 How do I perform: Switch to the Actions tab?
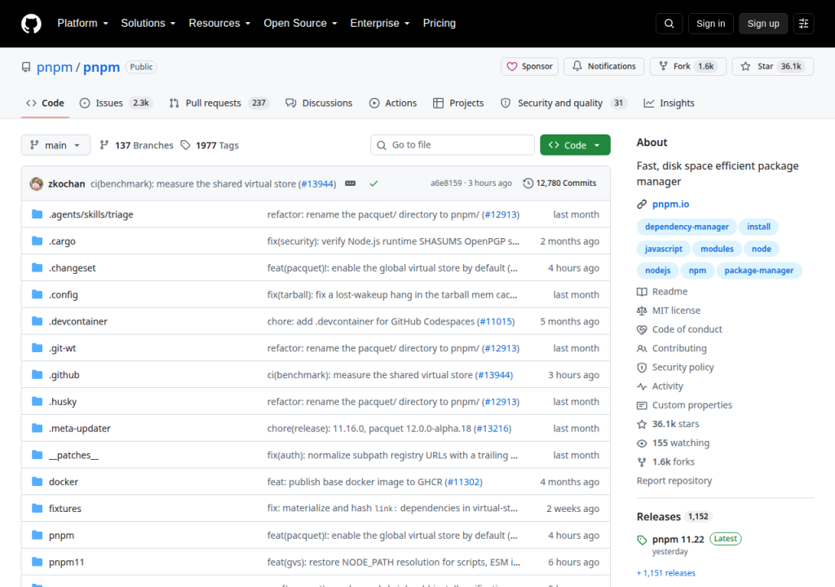coord(393,103)
